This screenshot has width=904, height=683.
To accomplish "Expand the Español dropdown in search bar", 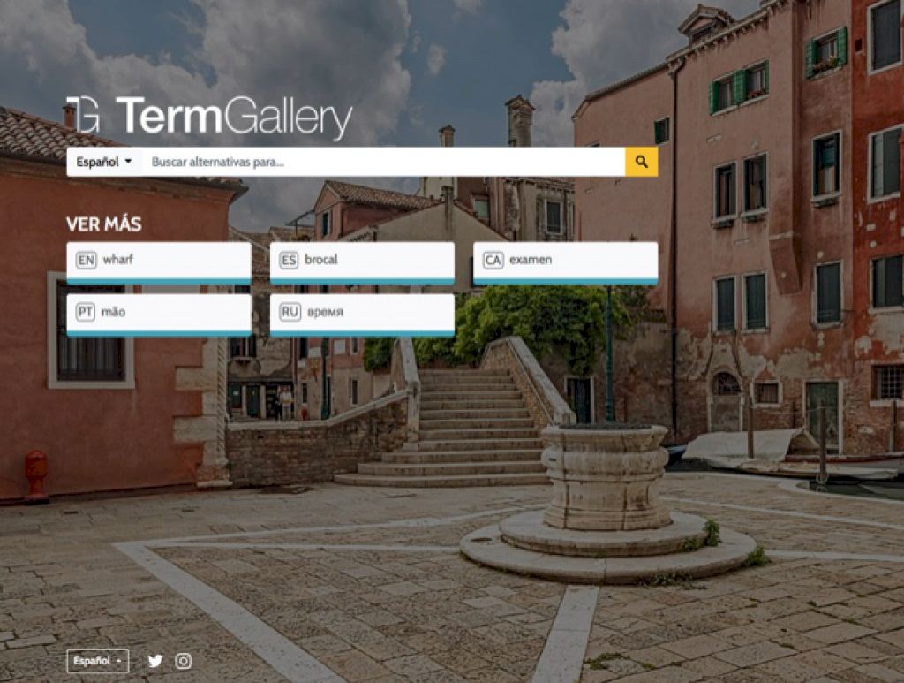I will tap(104, 162).
